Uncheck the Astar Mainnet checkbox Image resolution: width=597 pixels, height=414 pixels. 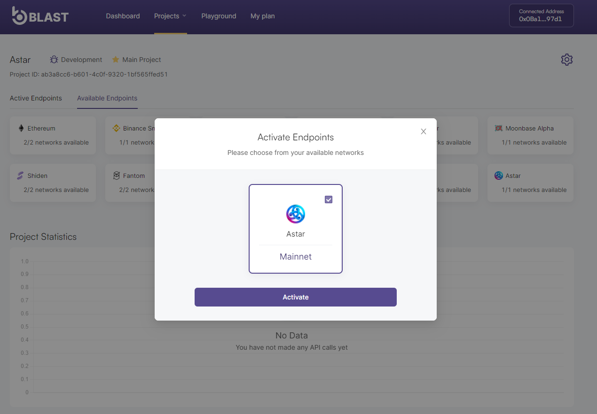click(329, 199)
